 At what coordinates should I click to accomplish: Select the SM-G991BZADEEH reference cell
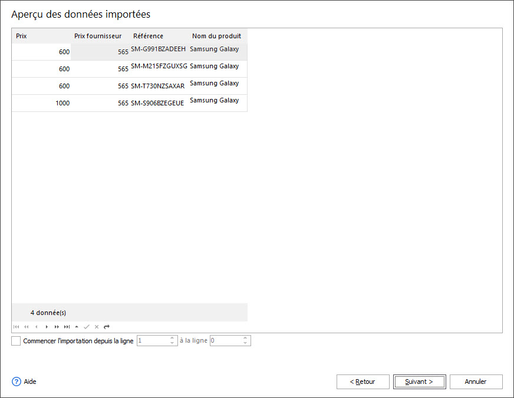click(159, 52)
